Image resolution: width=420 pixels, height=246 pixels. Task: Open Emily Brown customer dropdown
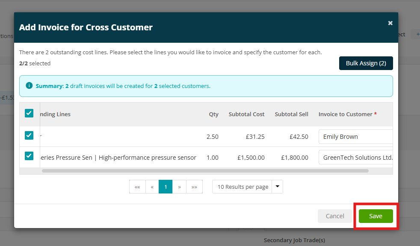tap(355, 137)
